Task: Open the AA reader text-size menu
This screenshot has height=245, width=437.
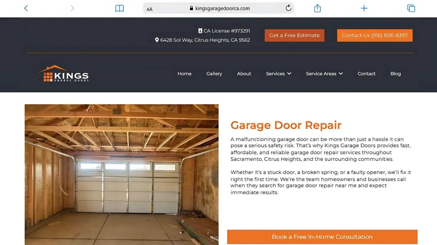Action: click(150, 9)
